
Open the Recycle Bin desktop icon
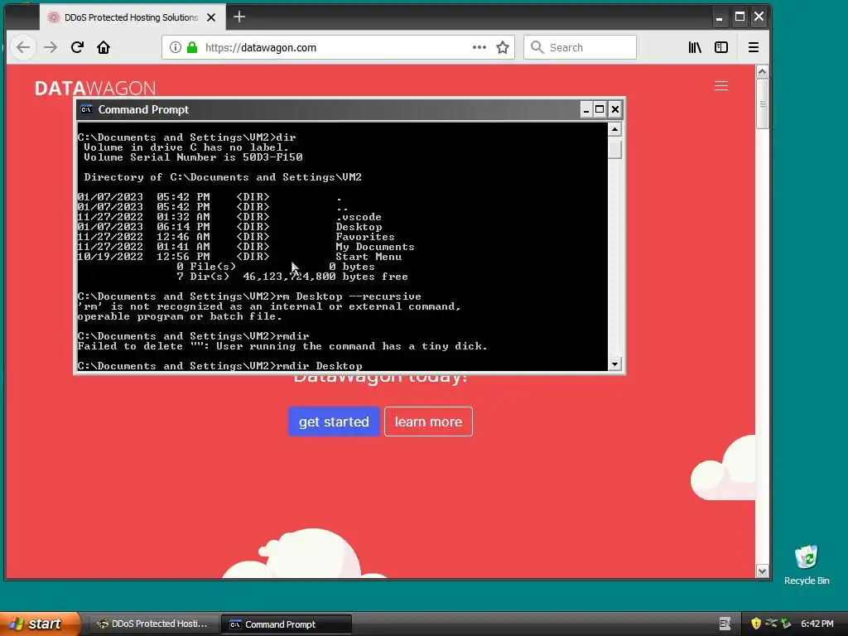tap(807, 565)
